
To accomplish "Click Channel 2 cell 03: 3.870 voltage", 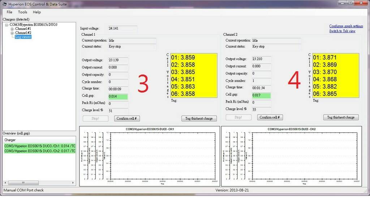I will pyautogui.click(x=325, y=72).
